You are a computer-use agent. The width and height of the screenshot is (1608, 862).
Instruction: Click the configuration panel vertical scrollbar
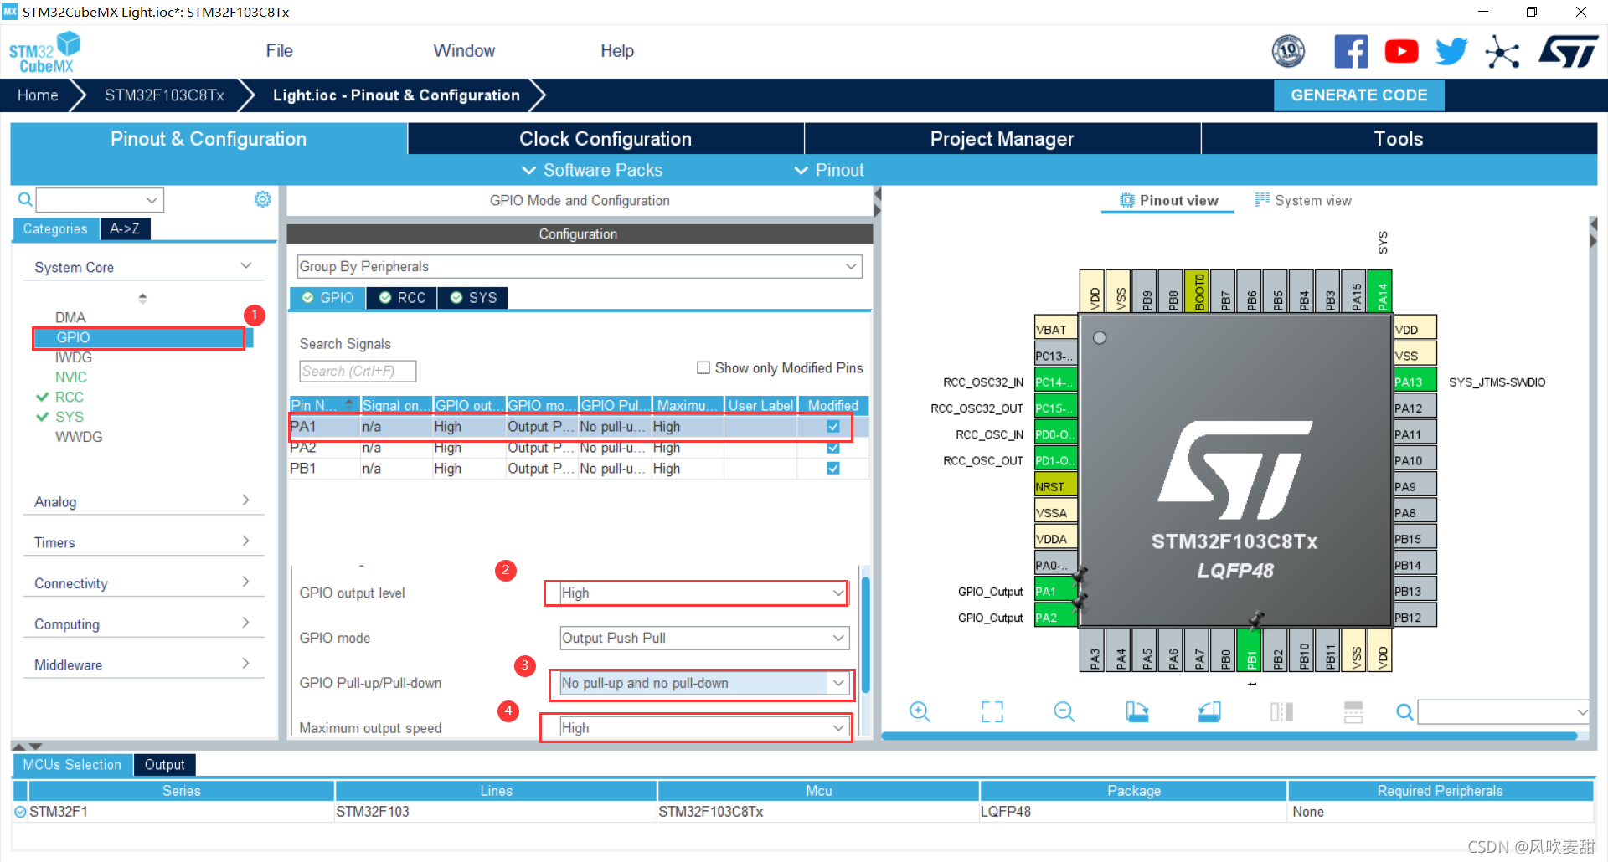[865, 634]
